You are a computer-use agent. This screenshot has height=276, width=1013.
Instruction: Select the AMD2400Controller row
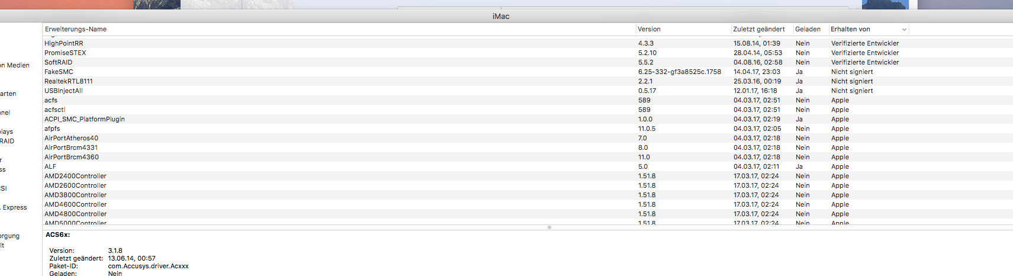528,176
